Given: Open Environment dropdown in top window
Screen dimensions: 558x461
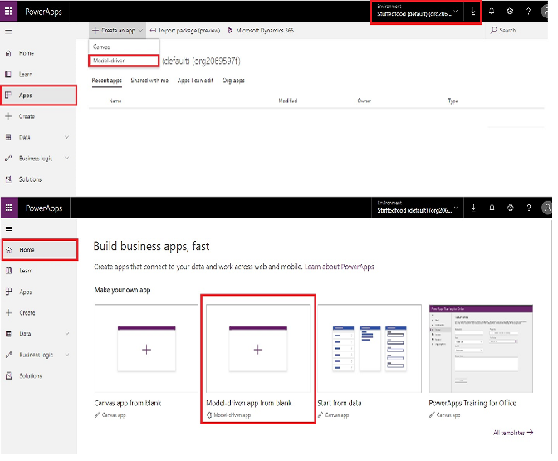Looking at the screenshot, I should point(418,12).
